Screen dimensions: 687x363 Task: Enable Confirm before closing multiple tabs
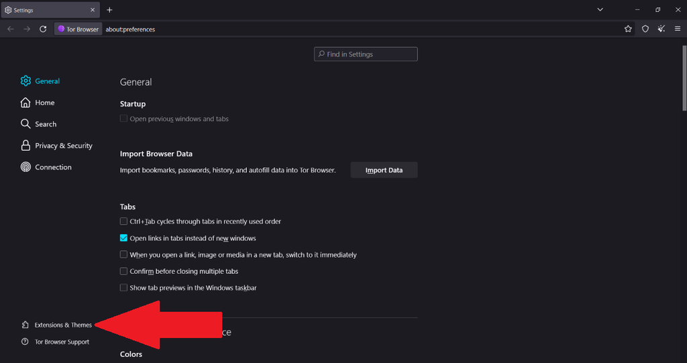(x=123, y=271)
